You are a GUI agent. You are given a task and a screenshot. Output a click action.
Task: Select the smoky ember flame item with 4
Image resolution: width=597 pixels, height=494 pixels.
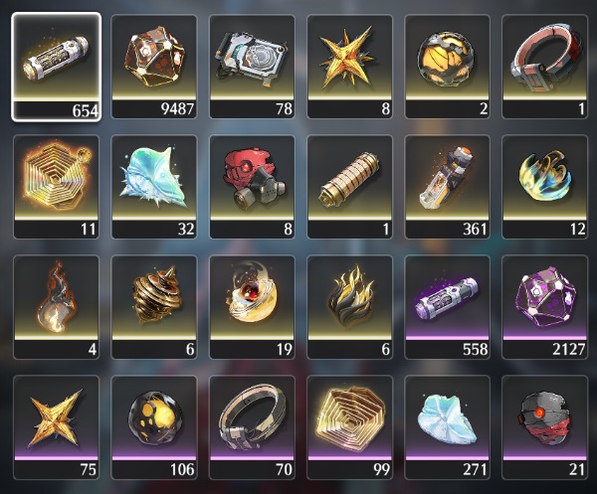coord(57,307)
